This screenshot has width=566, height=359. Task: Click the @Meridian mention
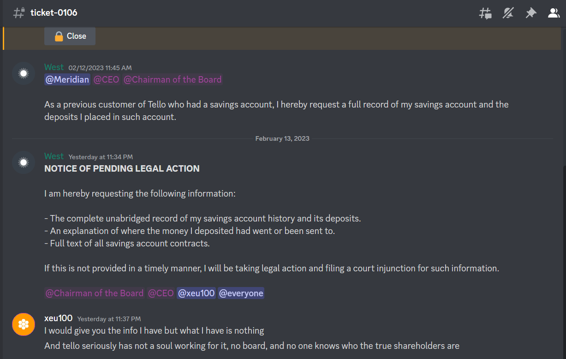click(x=67, y=79)
